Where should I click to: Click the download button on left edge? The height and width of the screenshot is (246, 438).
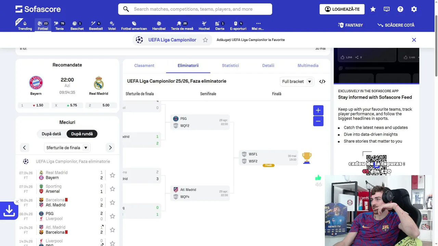[9, 211]
